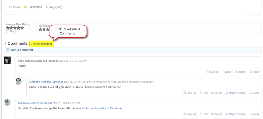The width and height of the screenshot is (263, 119).
Task: Like Karla's "Ready" comment
Action: coord(213,72)
